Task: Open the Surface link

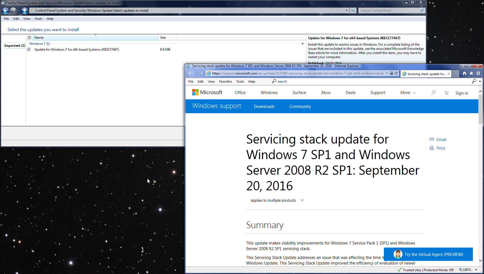Action: (x=299, y=93)
